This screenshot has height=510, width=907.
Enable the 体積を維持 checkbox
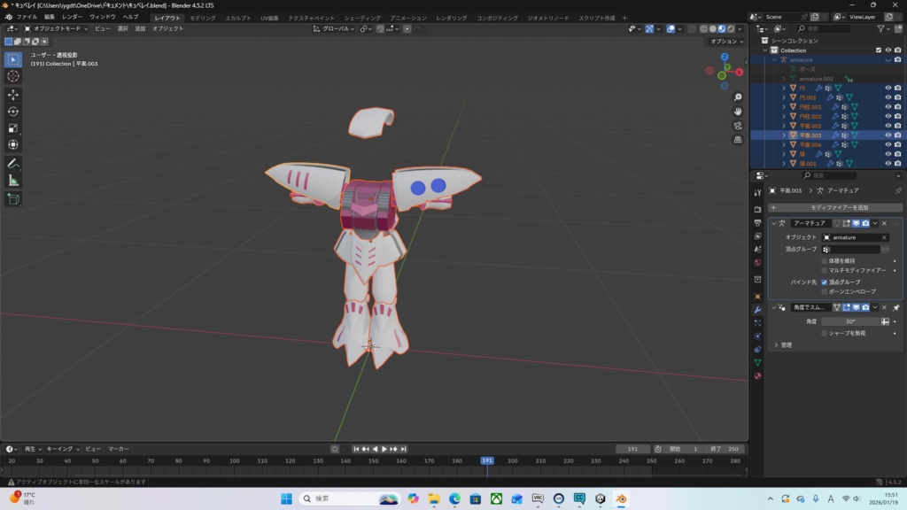pyautogui.click(x=825, y=261)
